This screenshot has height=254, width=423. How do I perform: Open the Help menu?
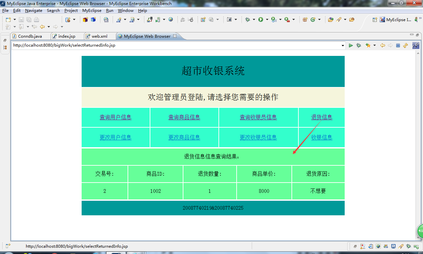[x=142, y=11]
